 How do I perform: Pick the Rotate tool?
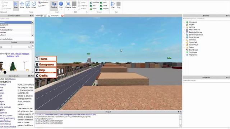34,5
